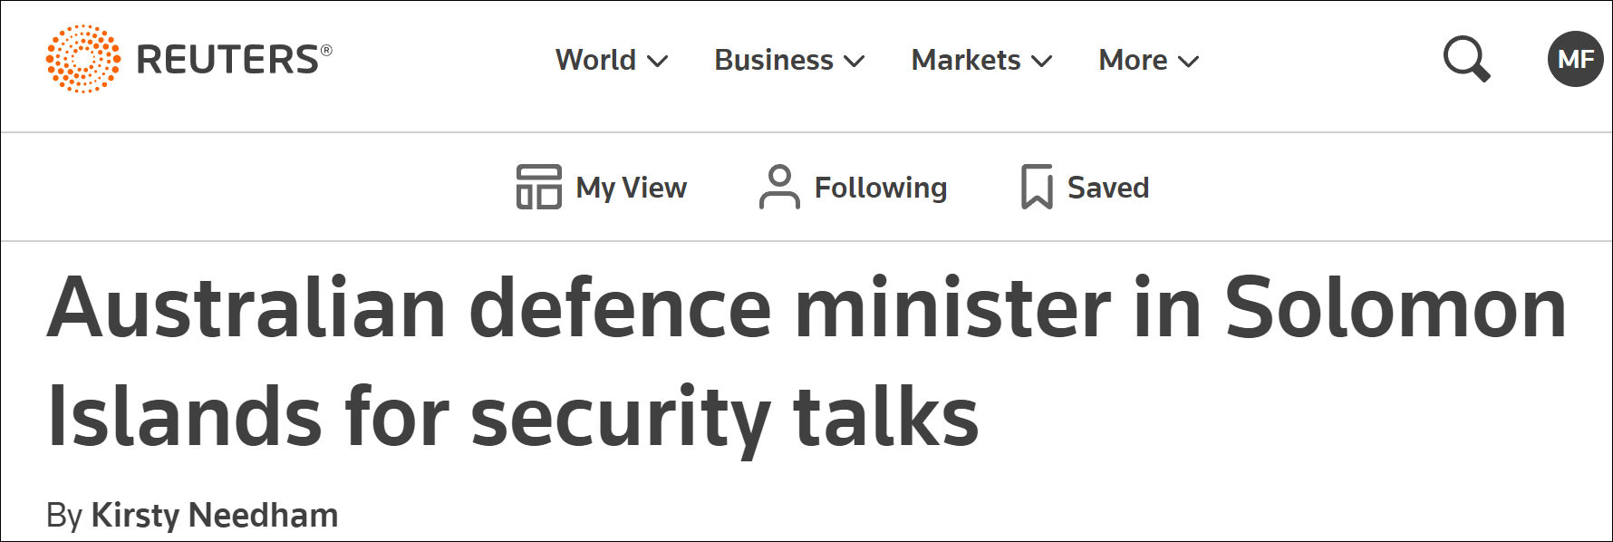Expand the World dropdown chevron
This screenshot has height=542, width=1613.
pos(658,61)
